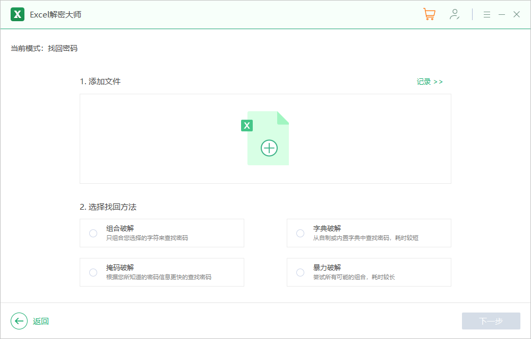Click the 2. 选择找回方法 heading
The height and width of the screenshot is (339, 531).
pos(108,207)
